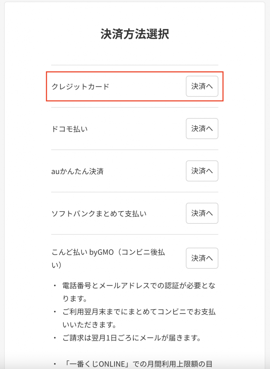The image size is (270, 369).
Task: Click the auかんたん決済 label
Action: click(x=78, y=172)
